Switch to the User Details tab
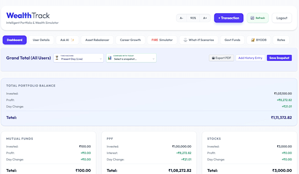The height and width of the screenshot is (174, 299). (x=41, y=40)
